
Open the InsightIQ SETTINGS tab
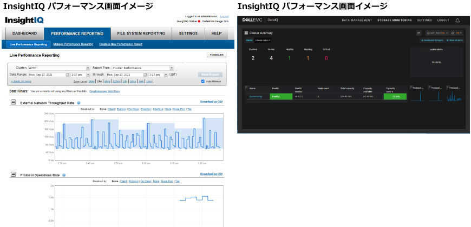tap(188, 34)
